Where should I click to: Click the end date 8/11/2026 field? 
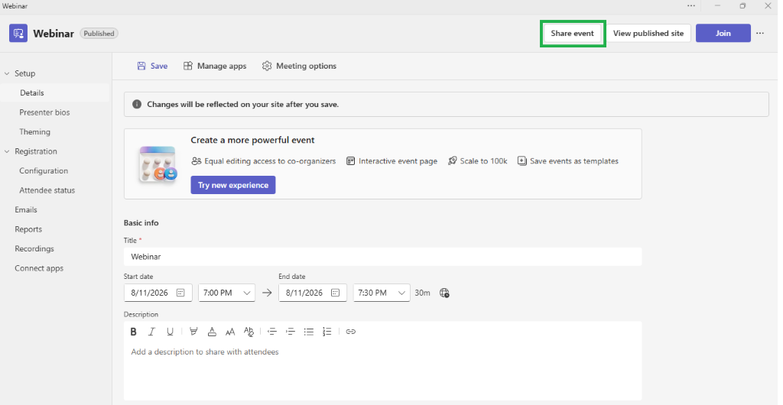313,293
